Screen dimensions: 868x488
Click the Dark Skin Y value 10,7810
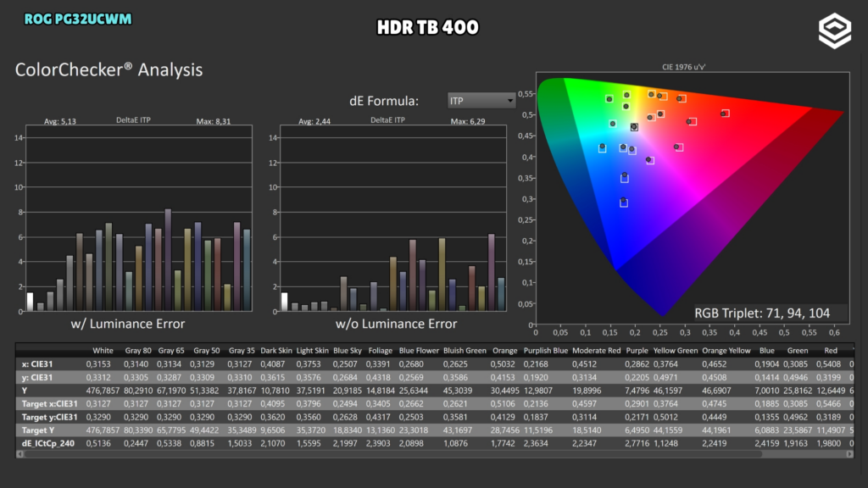click(275, 391)
